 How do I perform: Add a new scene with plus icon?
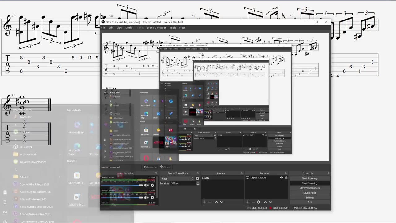[x=204, y=202]
